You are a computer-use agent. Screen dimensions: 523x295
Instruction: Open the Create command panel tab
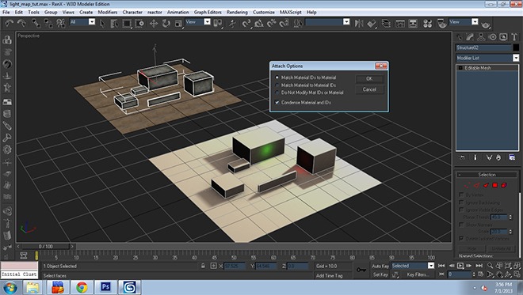[460, 37]
